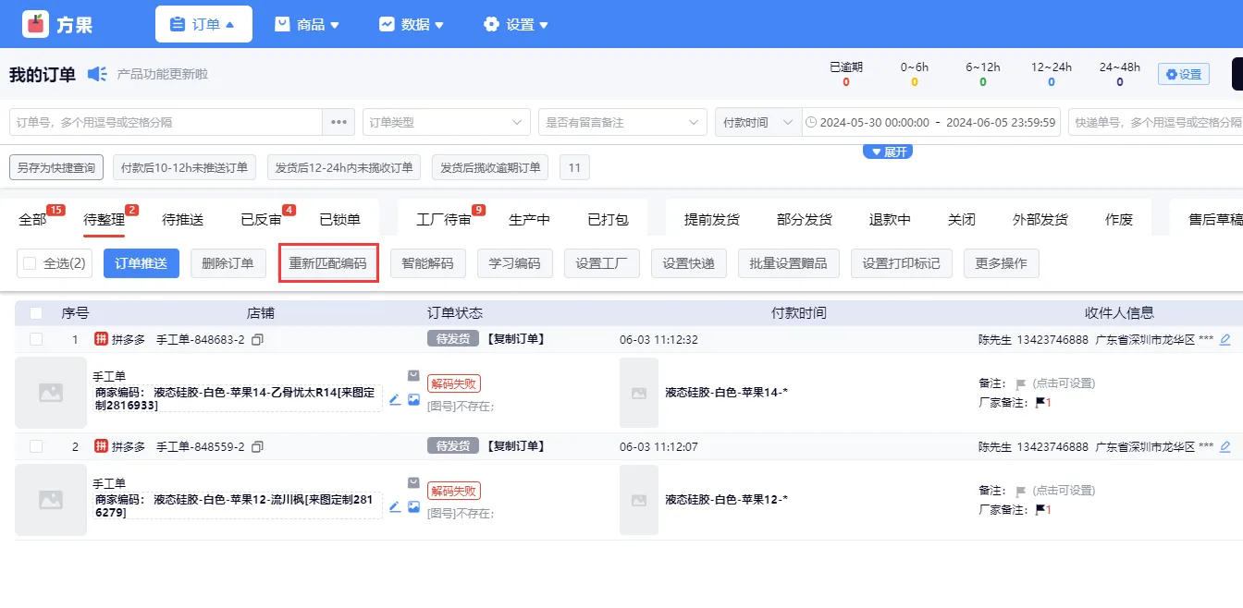Switch to the 工厂待审 tab

pos(444,220)
